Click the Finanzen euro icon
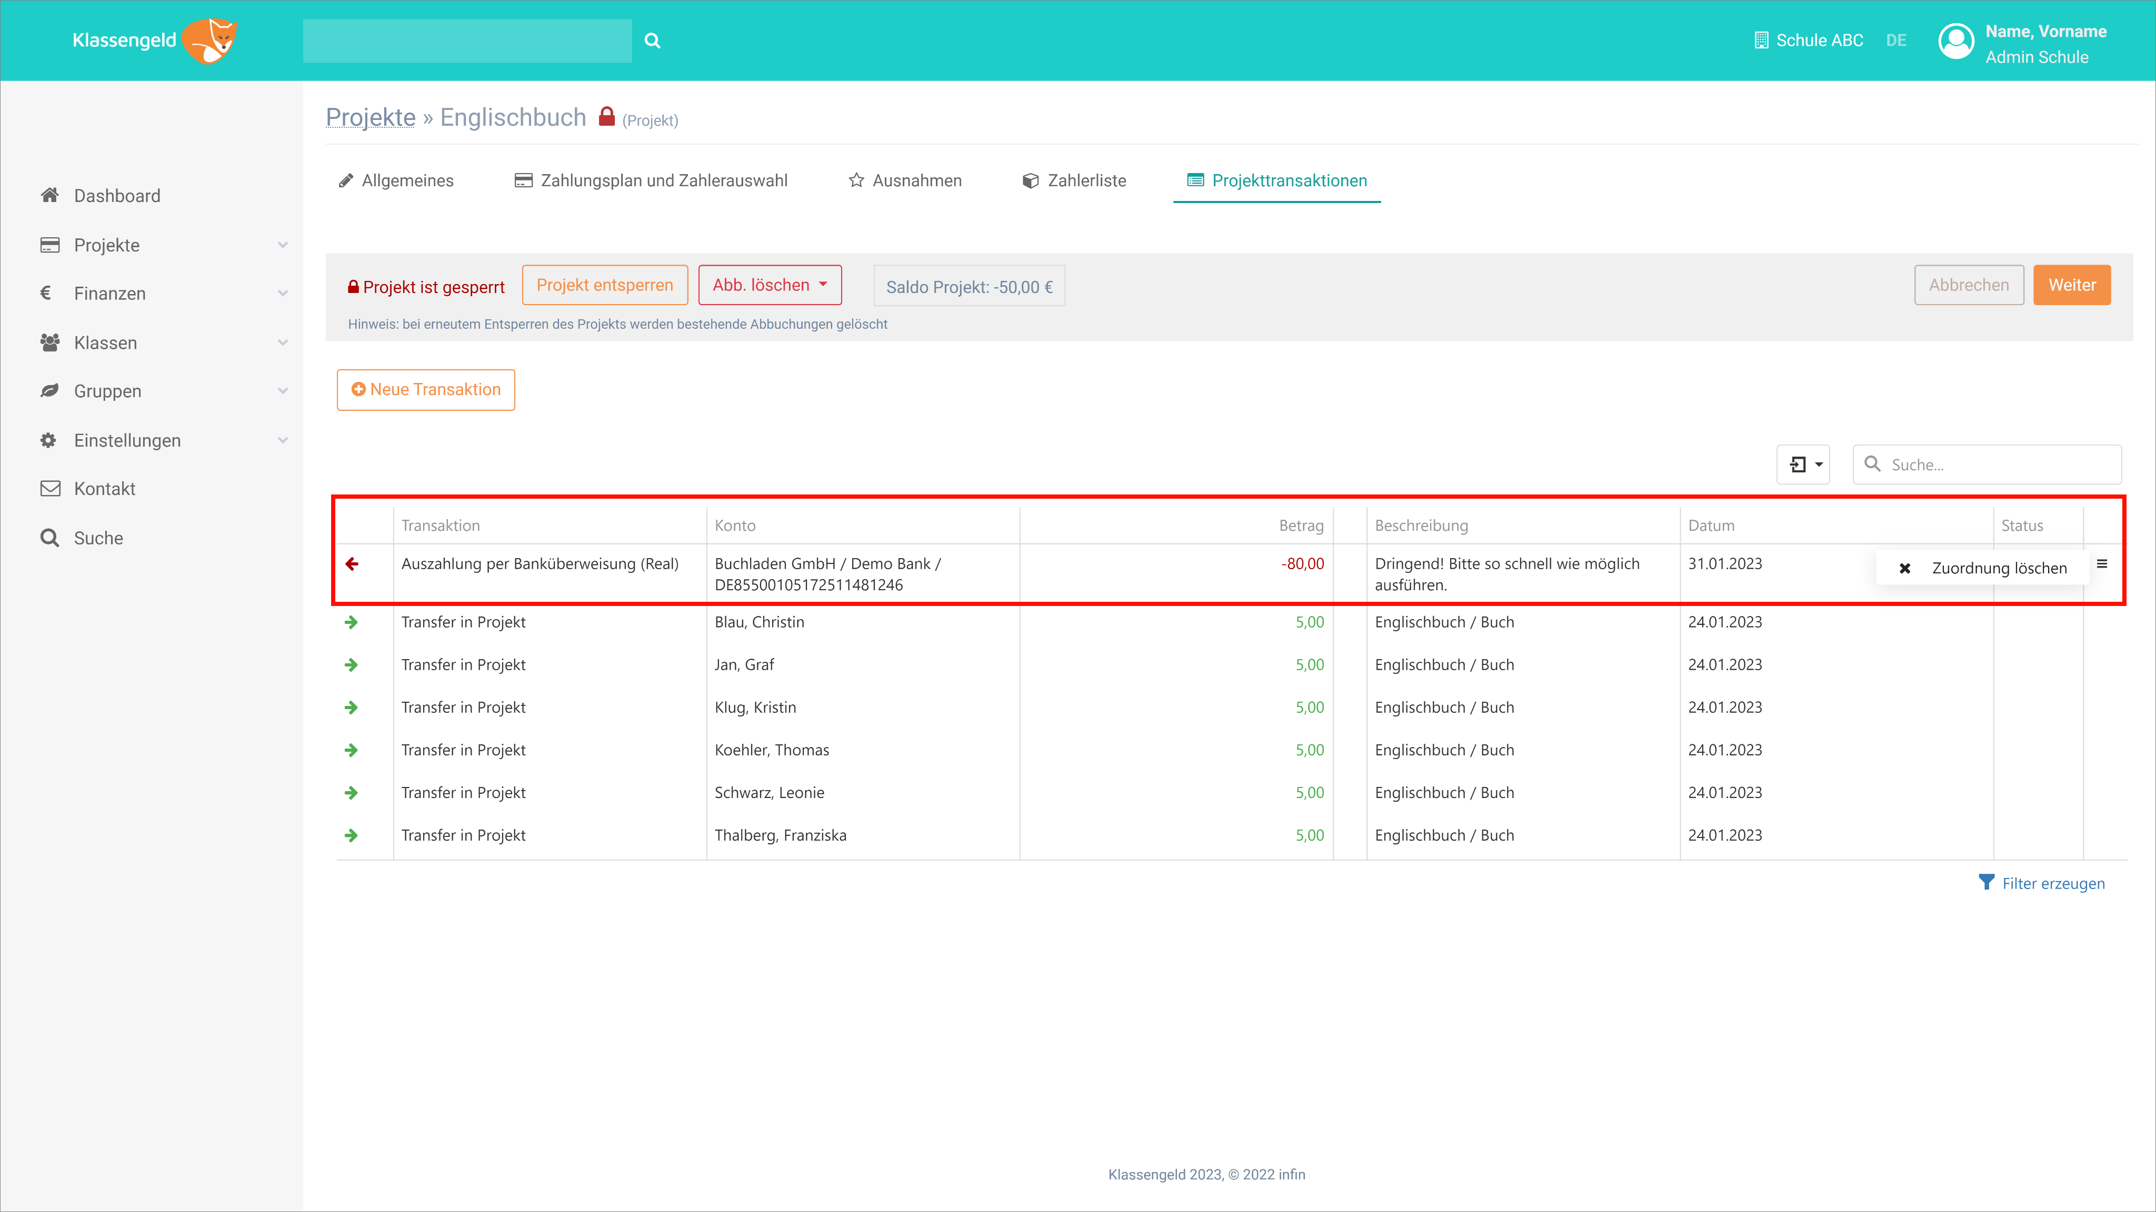Viewport: 2156px width, 1212px height. [46, 293]
